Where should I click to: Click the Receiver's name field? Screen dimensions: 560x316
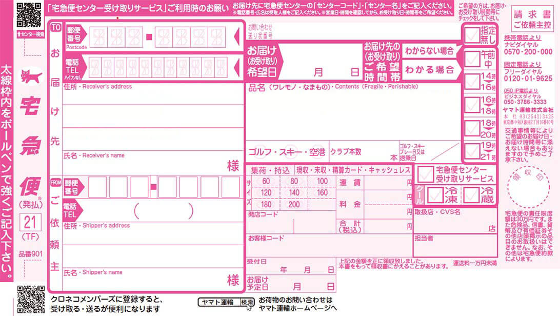[x=153, y=163]
